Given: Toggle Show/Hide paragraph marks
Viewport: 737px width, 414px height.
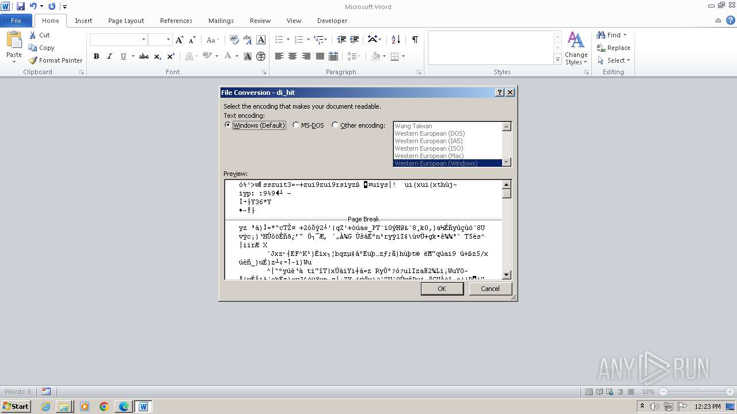Looking at the screenshot, I should click(415, 40).
